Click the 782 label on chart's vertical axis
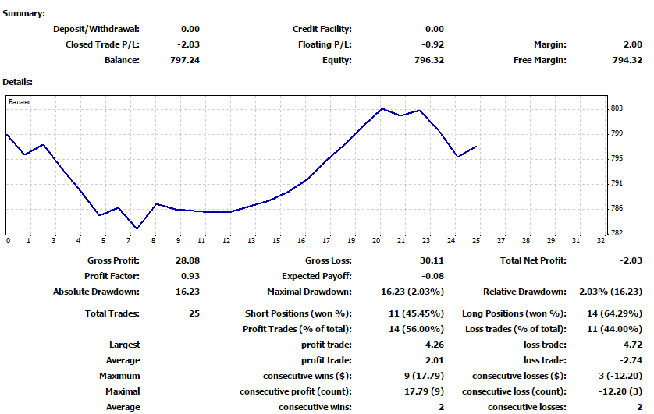 click(617, 233)
